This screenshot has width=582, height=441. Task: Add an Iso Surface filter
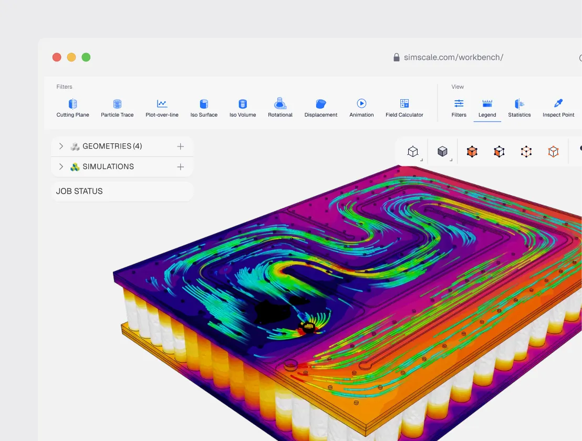pyautogui.click(x=204, y=108)
